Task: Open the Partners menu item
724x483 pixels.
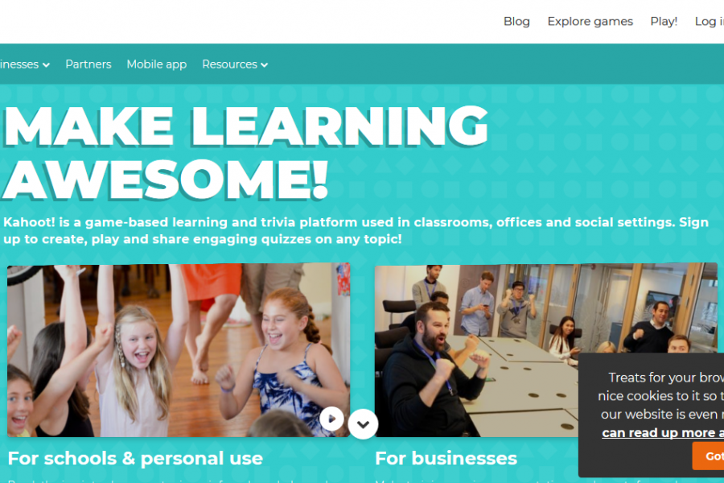Action: tap(88, 64)
